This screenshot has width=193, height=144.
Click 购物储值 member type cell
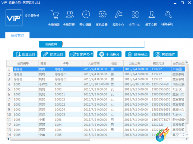click(x=178, y=120)
